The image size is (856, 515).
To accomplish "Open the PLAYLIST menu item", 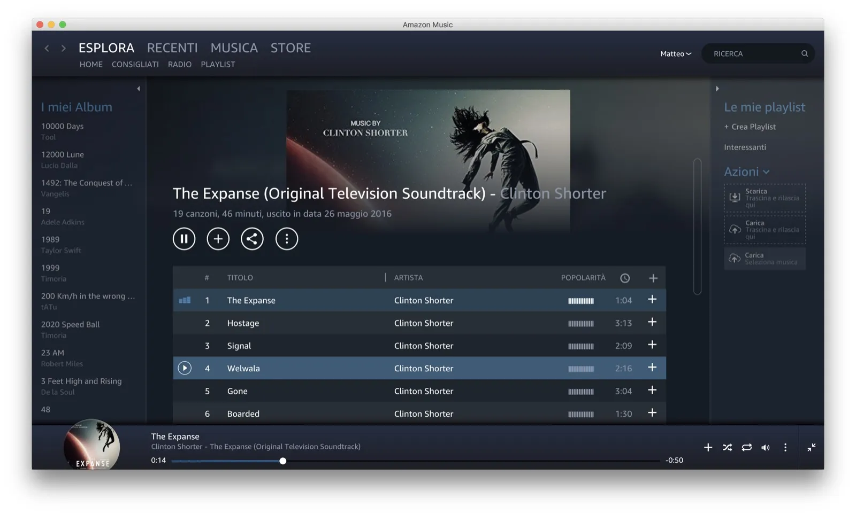I will (x=218, y=64).
